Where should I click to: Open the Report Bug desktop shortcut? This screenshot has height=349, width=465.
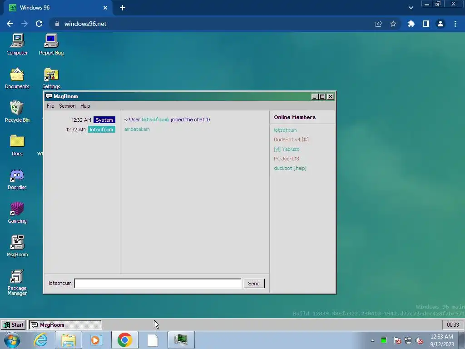click(51, 45)
